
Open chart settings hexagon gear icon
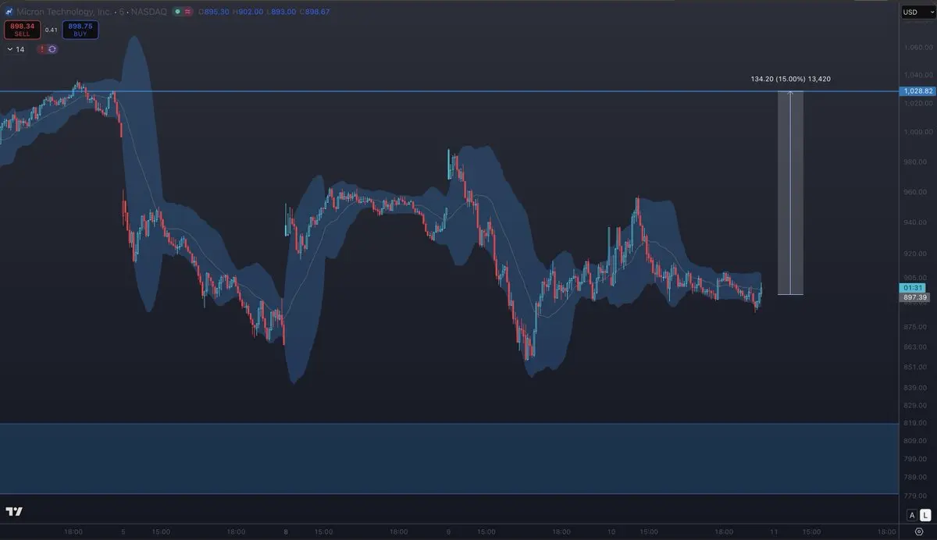click(x=918, y=531)
